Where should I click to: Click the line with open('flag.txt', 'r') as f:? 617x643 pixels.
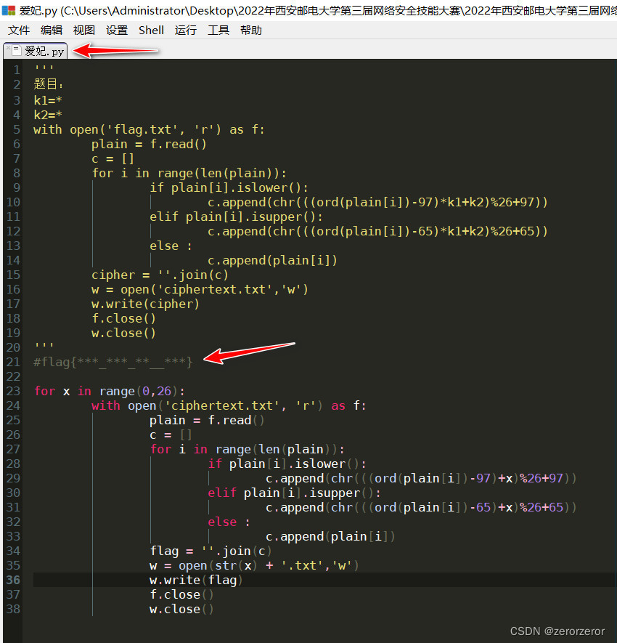click(149, 129)
